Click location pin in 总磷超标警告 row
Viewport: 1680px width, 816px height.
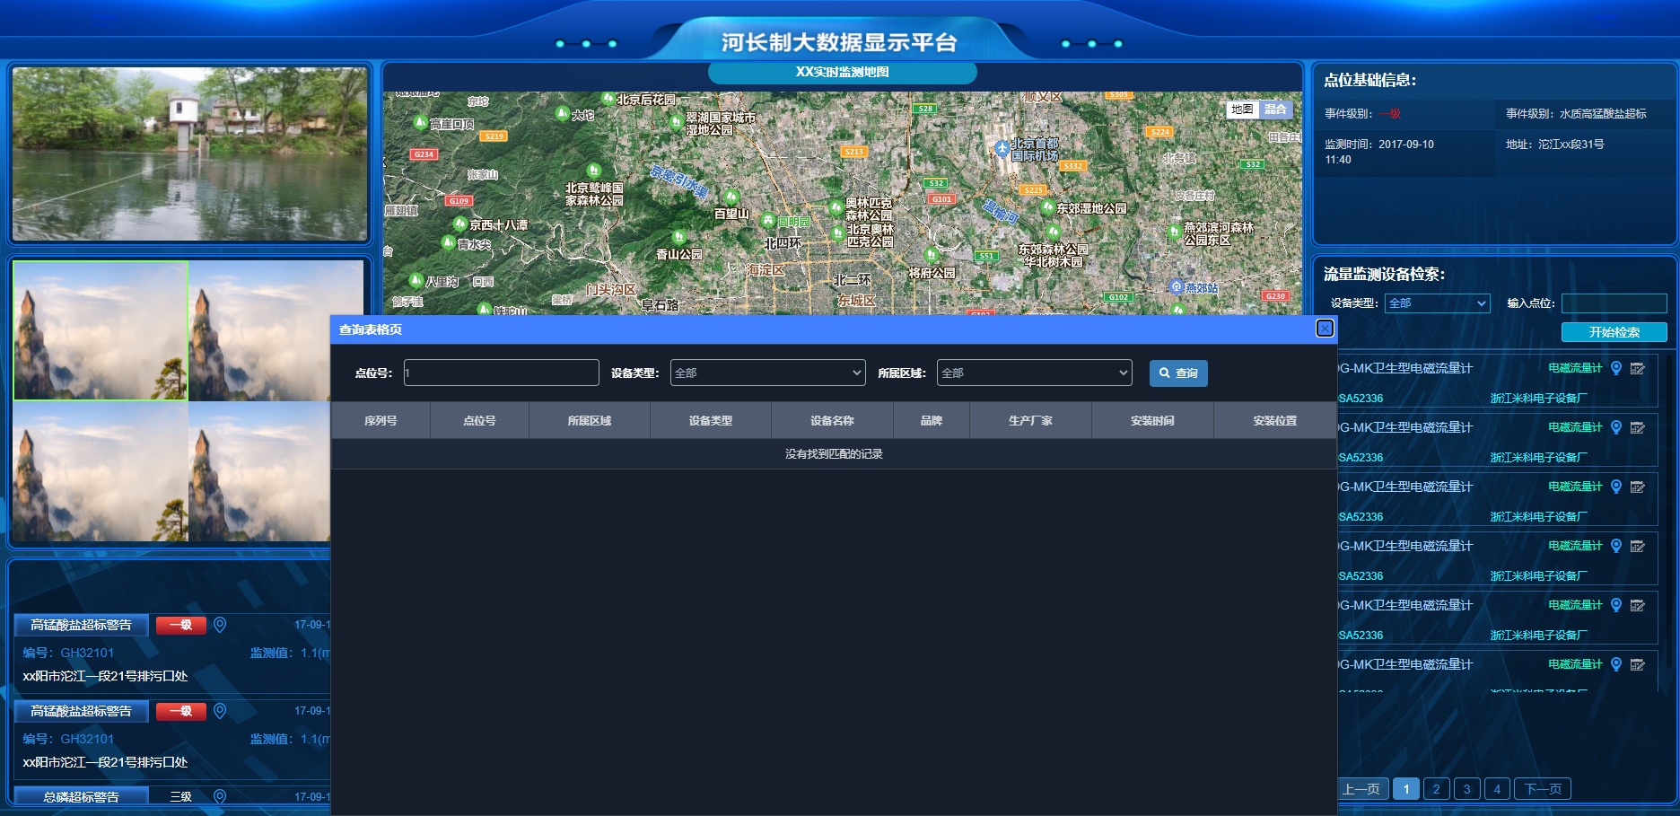(220, 796)
